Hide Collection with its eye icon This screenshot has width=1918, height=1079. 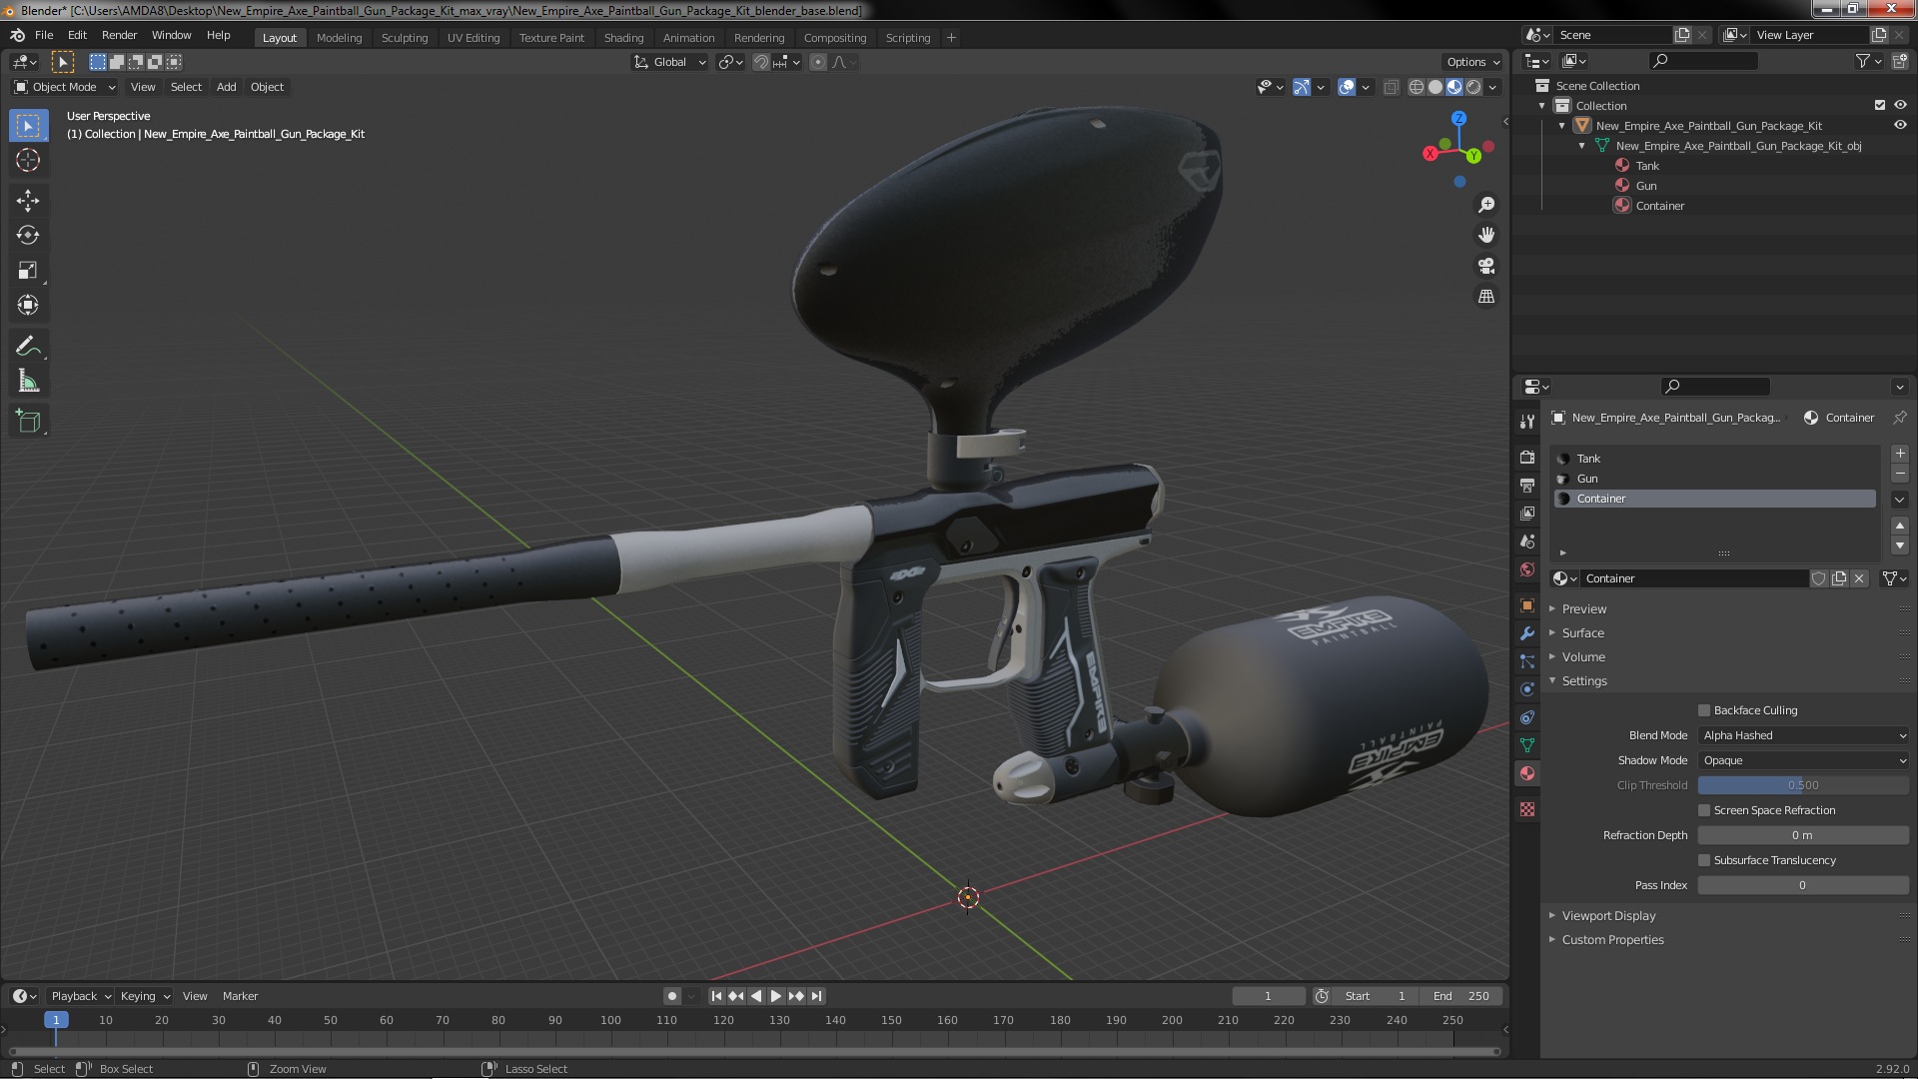tap(1900, 105)
